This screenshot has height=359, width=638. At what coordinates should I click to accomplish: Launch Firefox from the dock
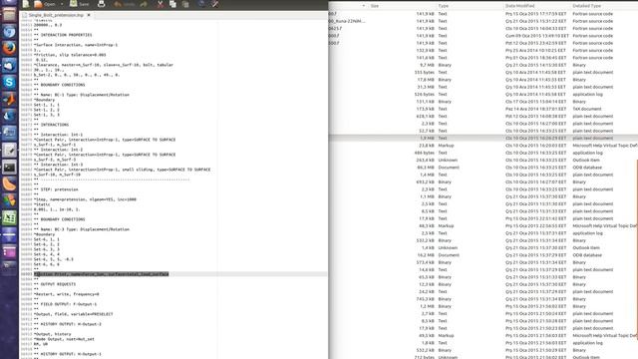(9, 49)
